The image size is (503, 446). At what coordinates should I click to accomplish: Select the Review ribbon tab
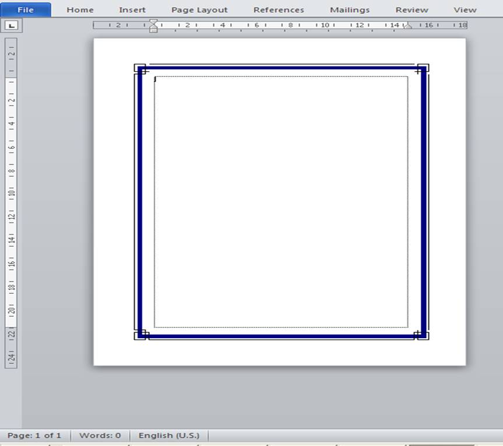[x=411, y=9]
